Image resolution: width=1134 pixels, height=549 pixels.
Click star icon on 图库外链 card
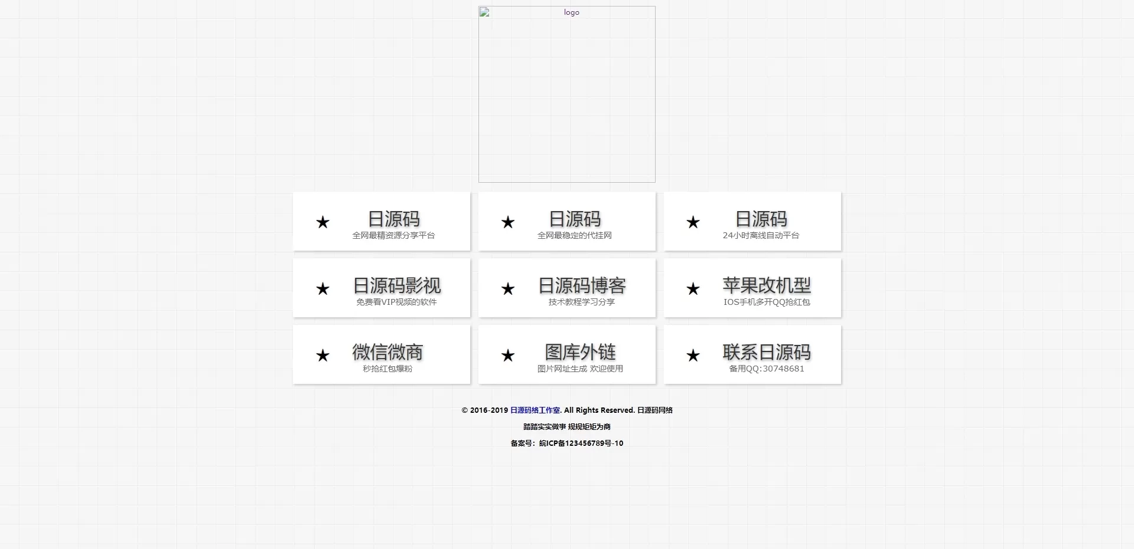tap(508, 356)
